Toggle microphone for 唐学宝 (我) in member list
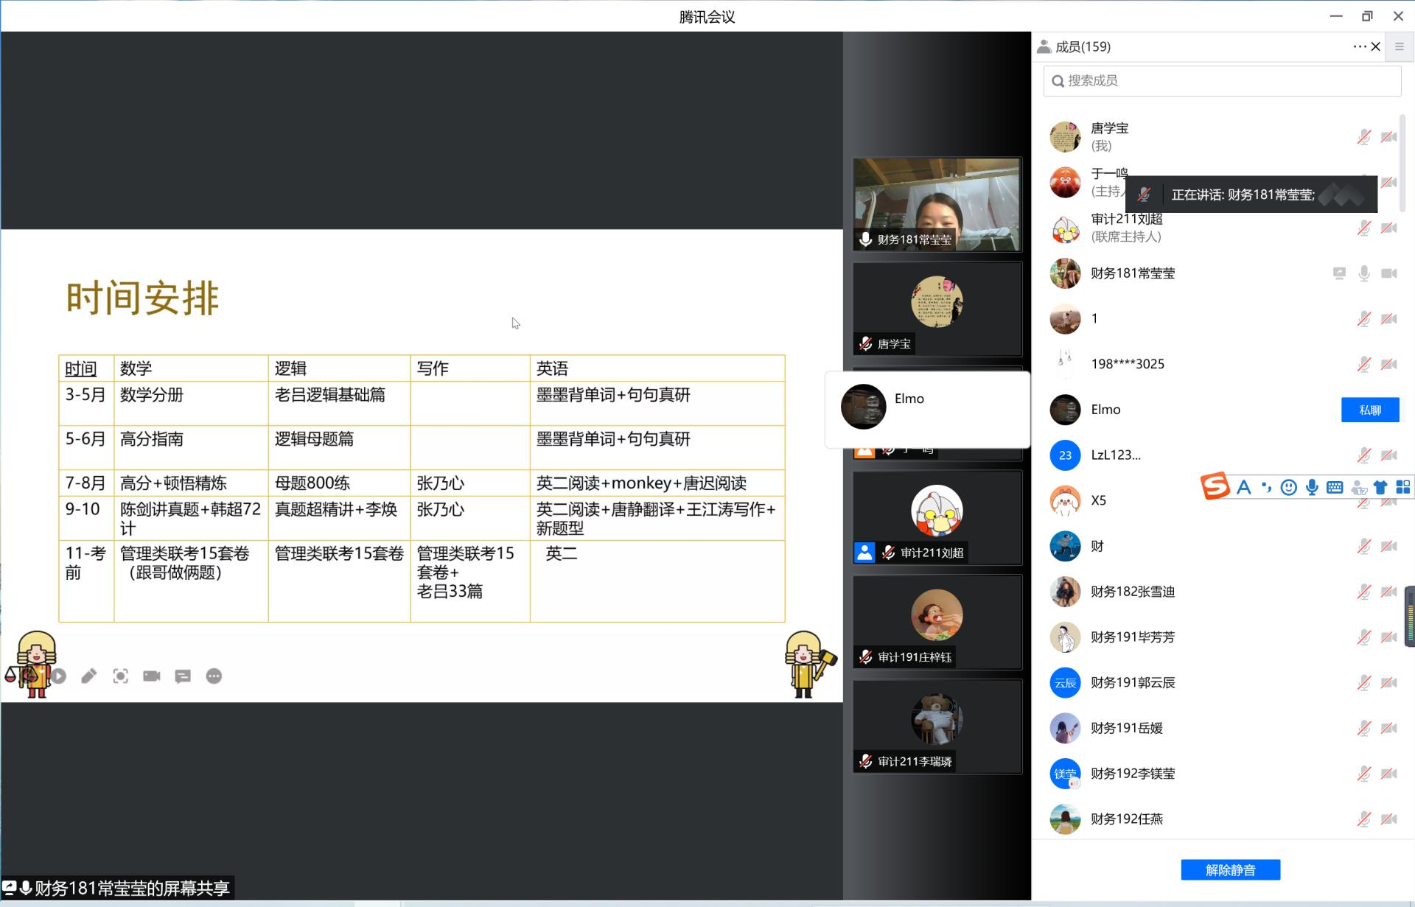Screen dimensions: 1415x907 (1364, 137)
